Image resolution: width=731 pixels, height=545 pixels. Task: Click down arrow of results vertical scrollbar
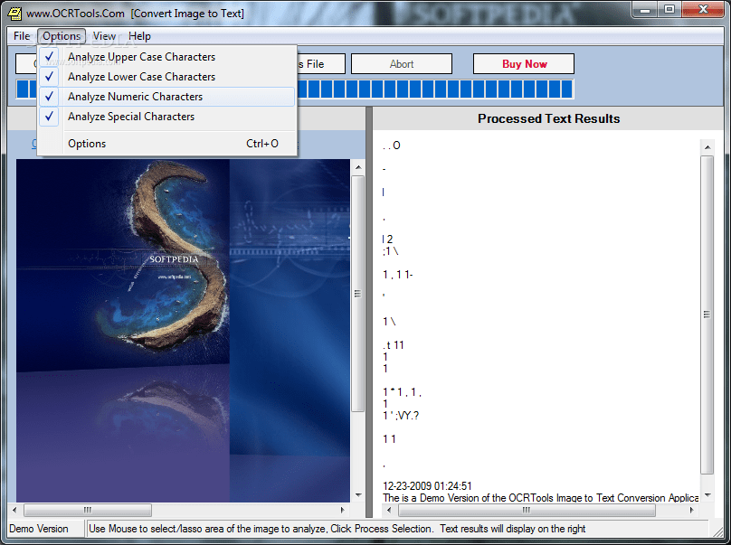pyautogui.click(x=707, y=494)
